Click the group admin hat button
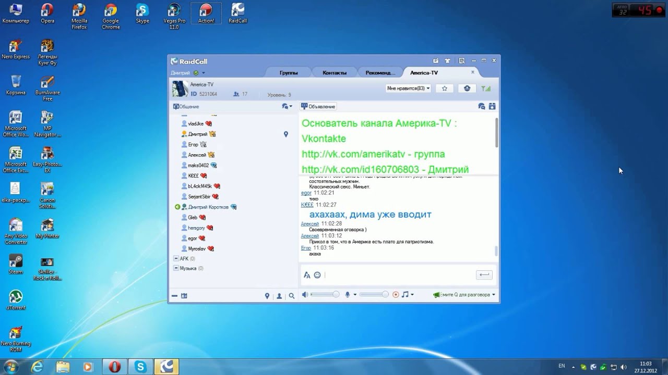 point(467,89)
